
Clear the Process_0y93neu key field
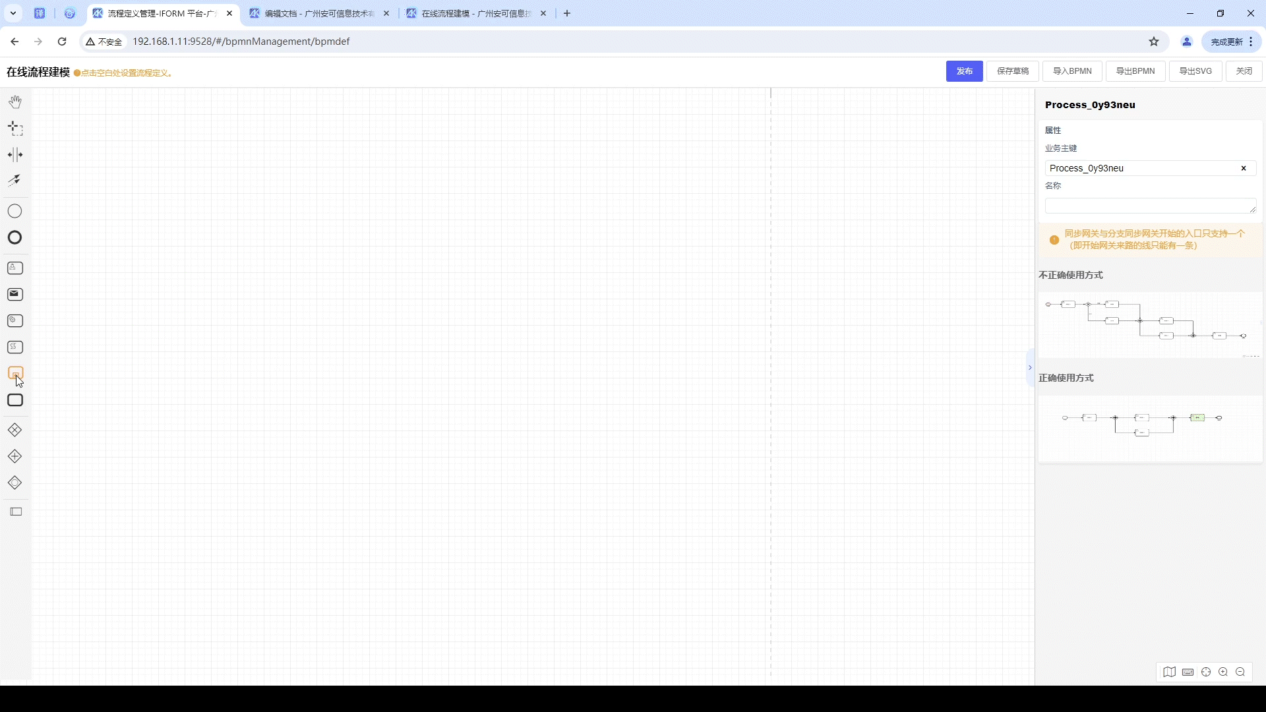1244,168
